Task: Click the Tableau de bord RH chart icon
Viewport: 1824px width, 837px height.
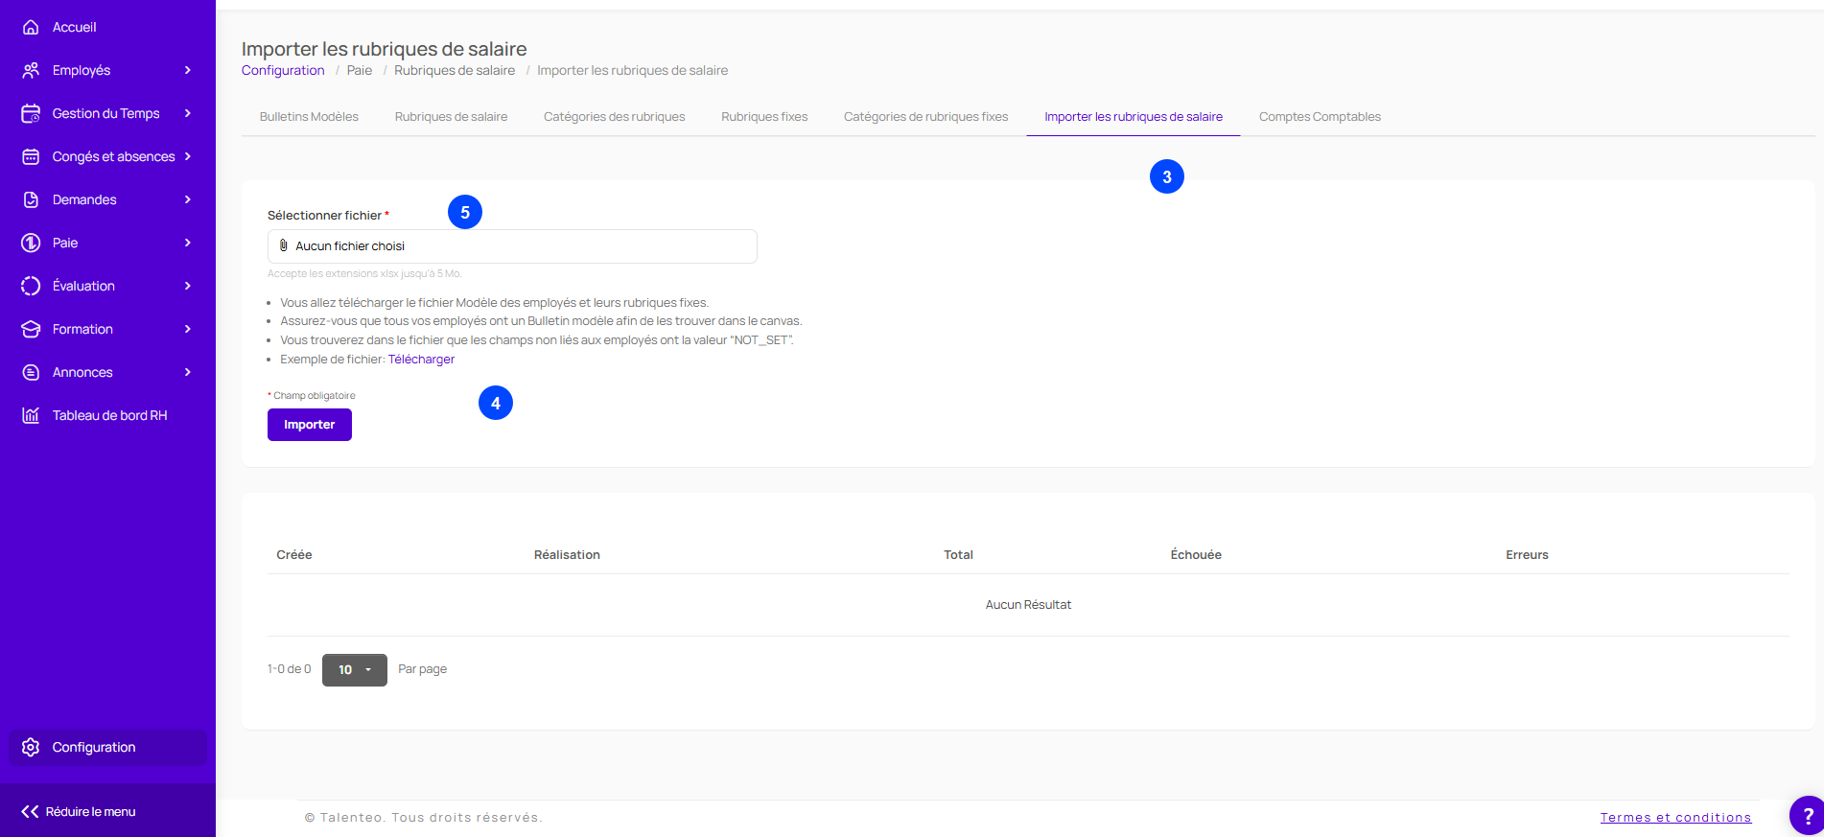Action: 31,416
